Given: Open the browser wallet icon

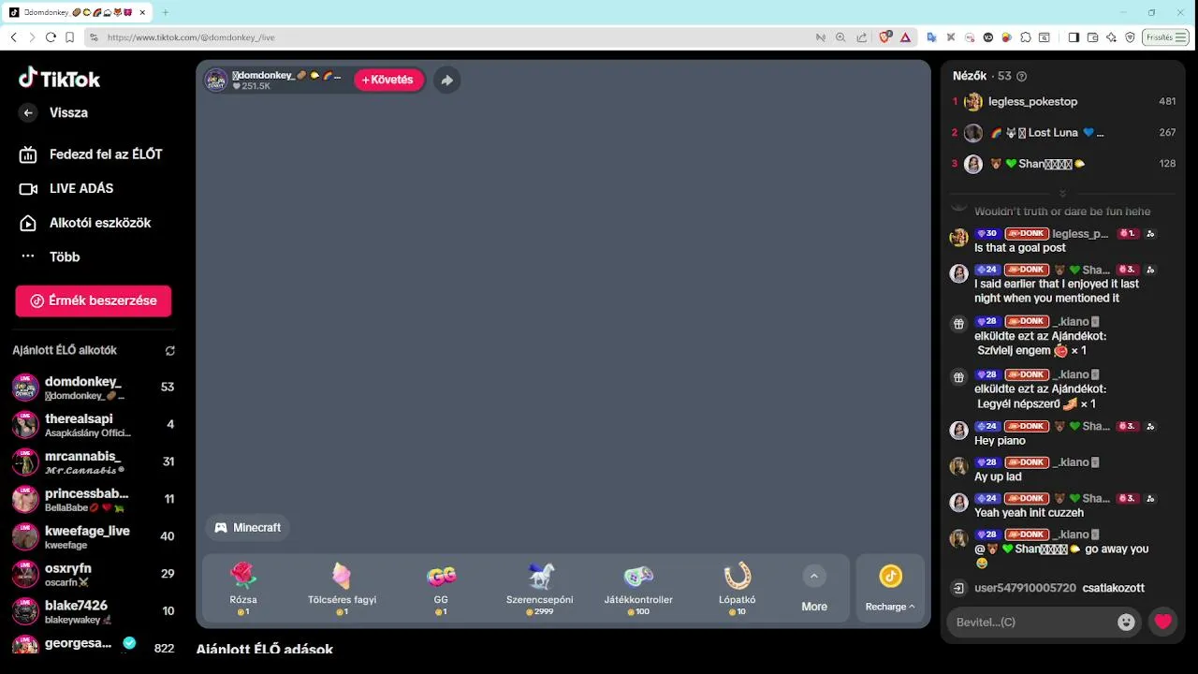Looking at the screenshot, I should [x=1092, y=37].
